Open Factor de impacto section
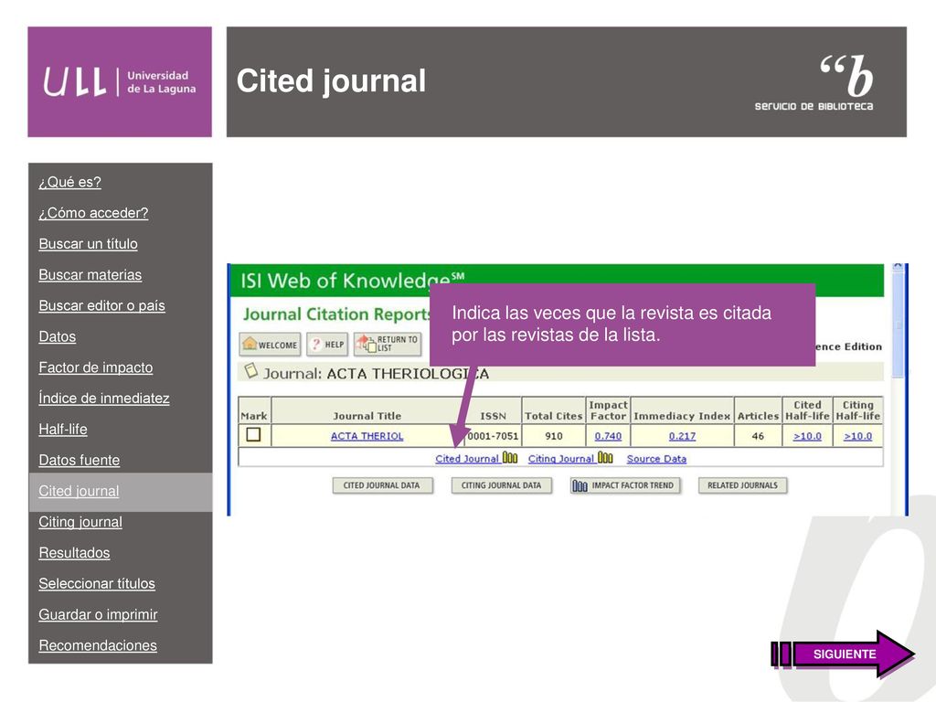The width and height of the screenshot is (936, 702). pos(95,367)
